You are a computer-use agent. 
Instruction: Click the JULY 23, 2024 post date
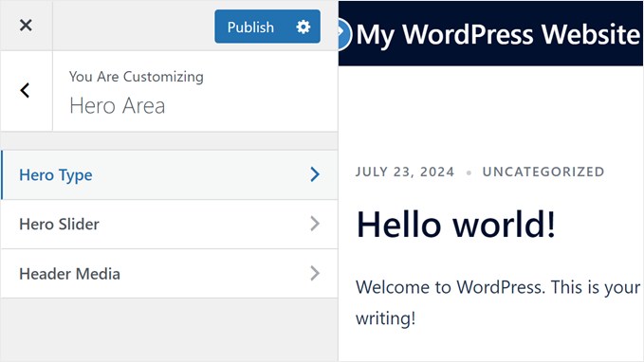405,172
